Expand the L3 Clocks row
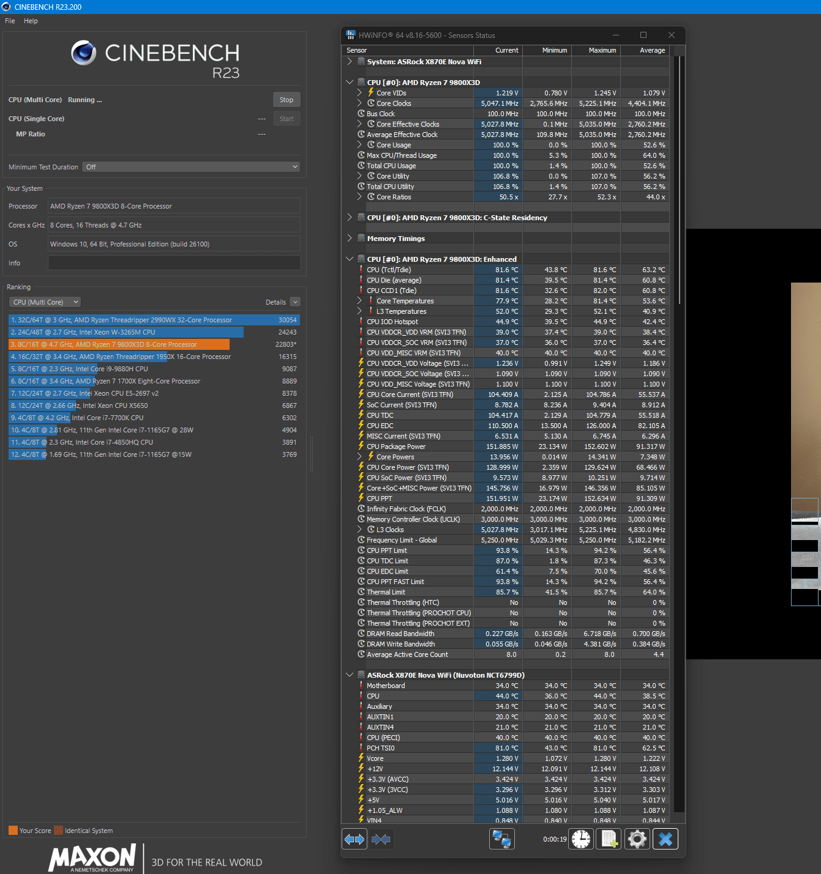Screen dimensions: 821x874 click(359, 529)
